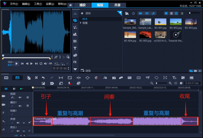Open resize/crop mode dropdown in preview
203x138 pixels.
click(x=63, y=64)
